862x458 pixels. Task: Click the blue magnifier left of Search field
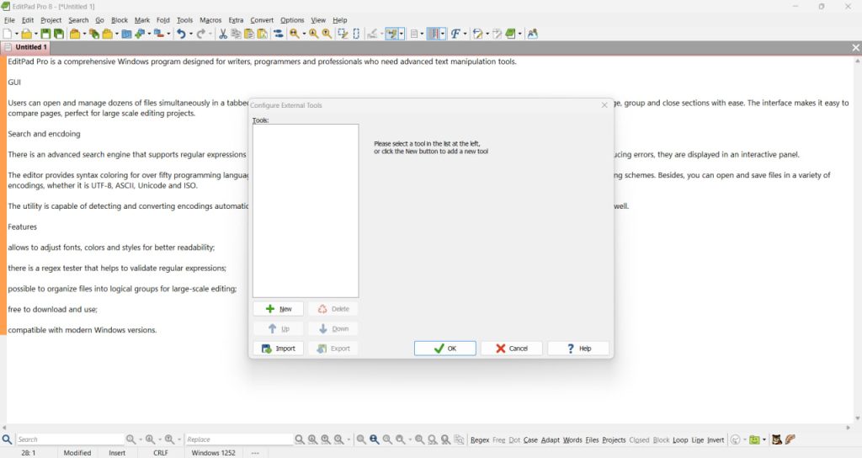coord(7,439)
